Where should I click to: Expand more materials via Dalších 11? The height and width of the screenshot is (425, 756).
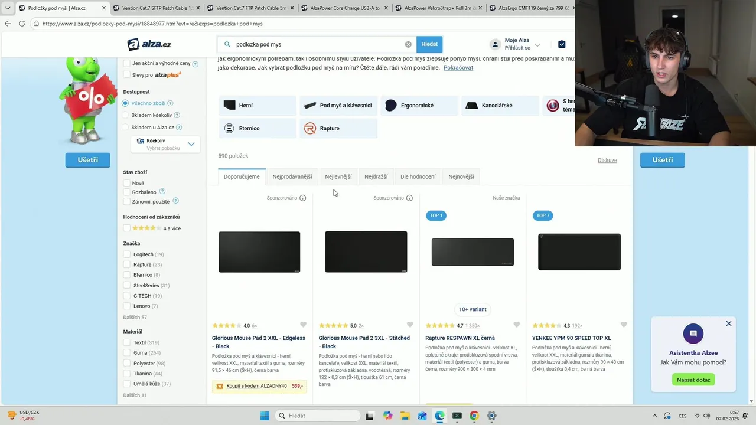tap(135, 395)
